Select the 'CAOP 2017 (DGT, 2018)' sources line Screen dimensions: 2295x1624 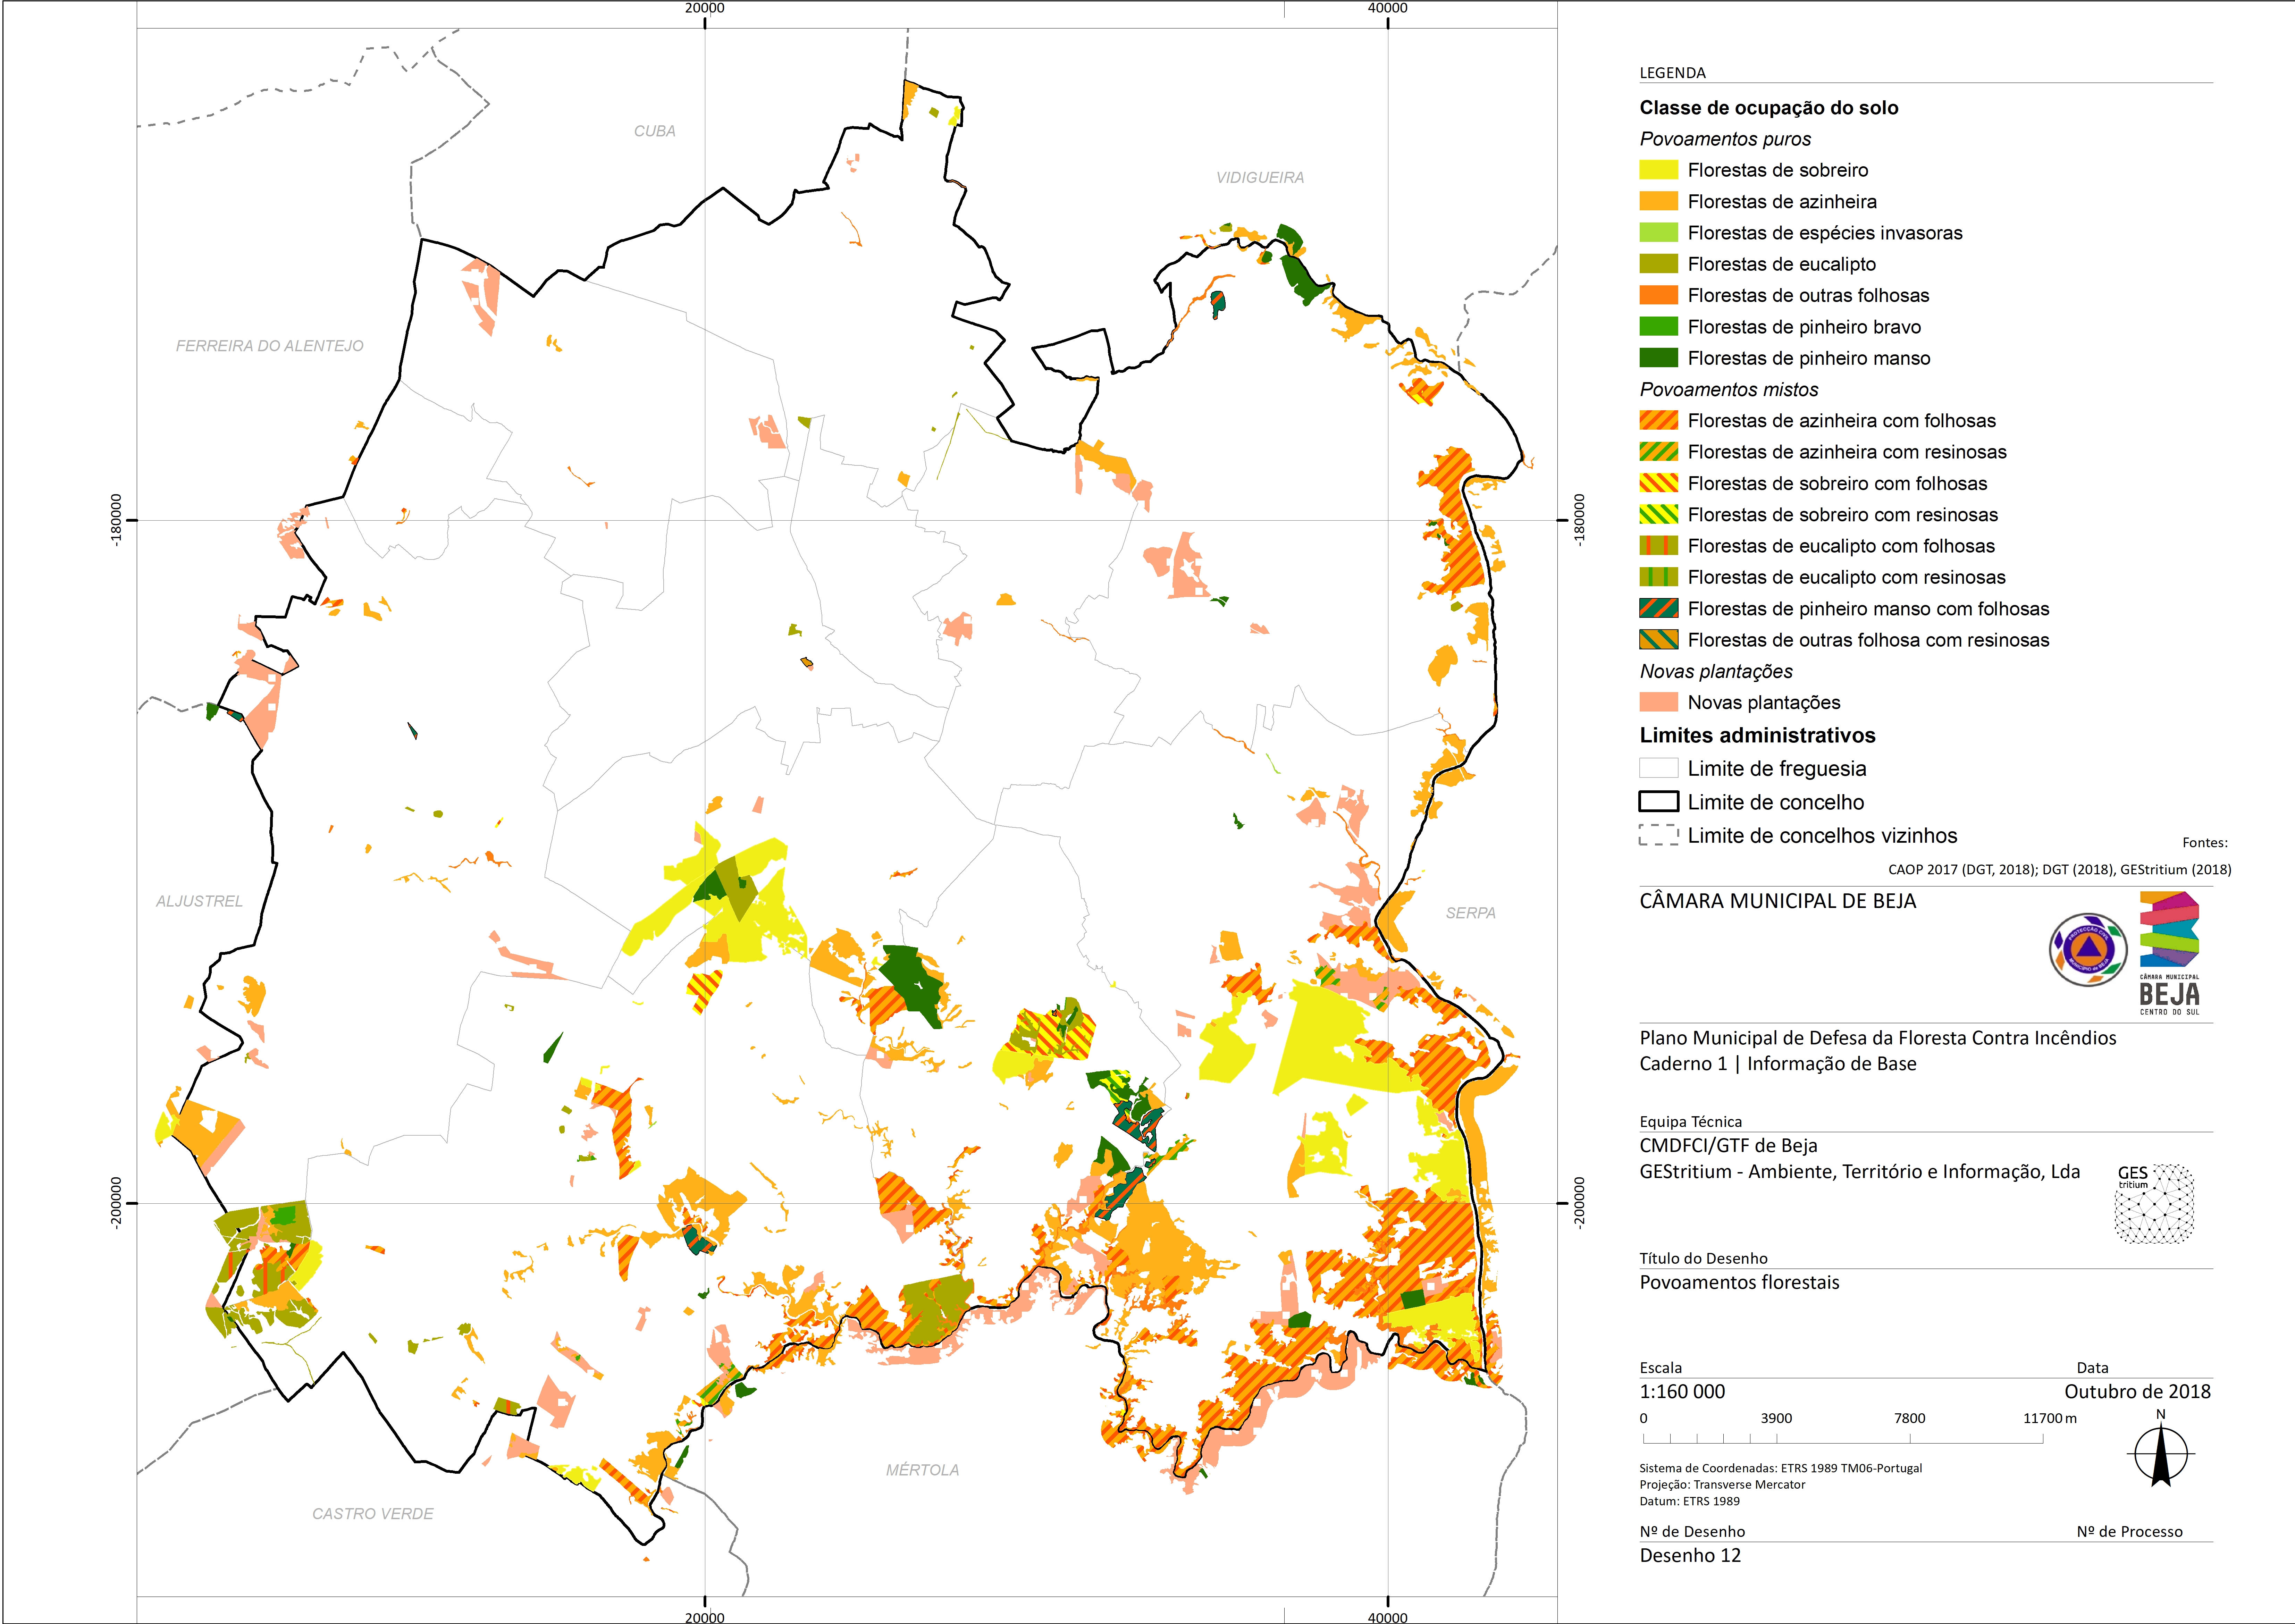point(2060,870)
